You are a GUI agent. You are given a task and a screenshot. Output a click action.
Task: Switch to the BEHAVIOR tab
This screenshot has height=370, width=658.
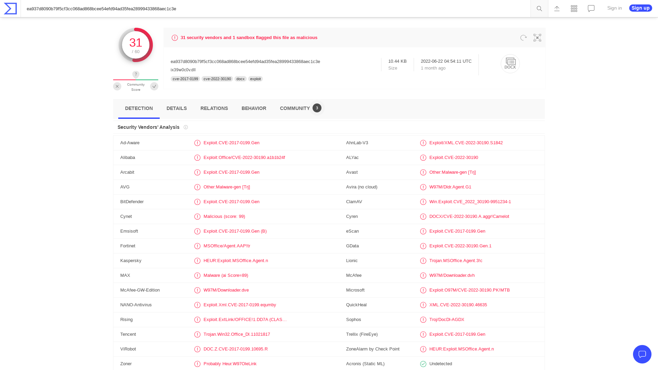click(x=254, y=108)
